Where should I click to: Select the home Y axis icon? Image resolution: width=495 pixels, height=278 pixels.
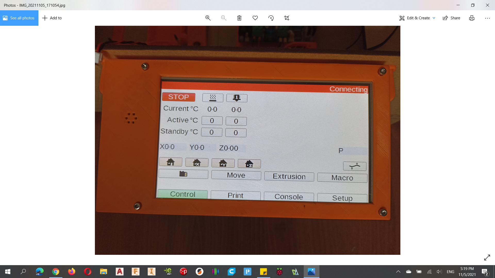[x=223, y=163]
